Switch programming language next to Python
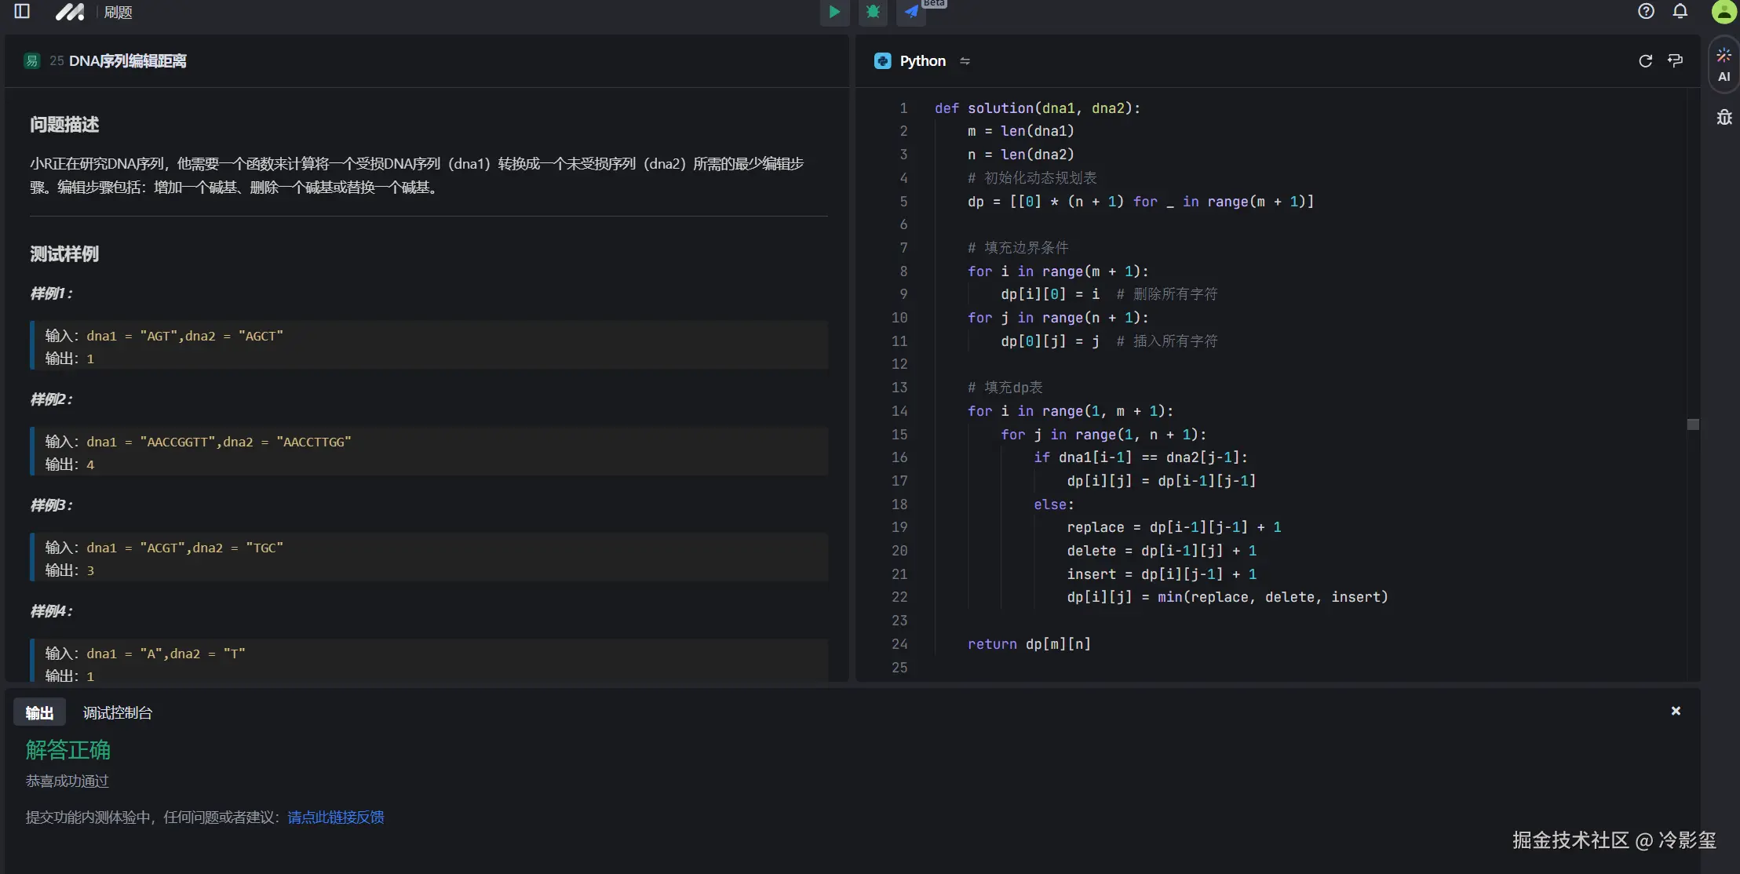This screenshot has width=1740, height=874. tap(965, 61)
